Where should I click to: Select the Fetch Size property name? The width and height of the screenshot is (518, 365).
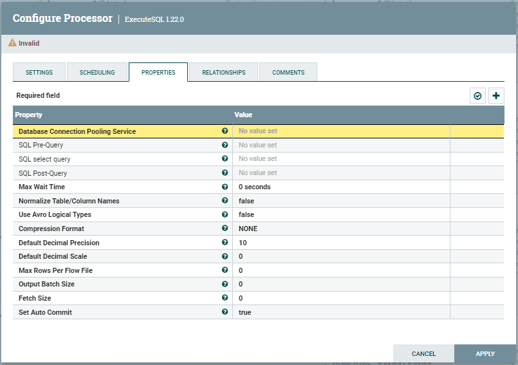[x=35, y=298]
